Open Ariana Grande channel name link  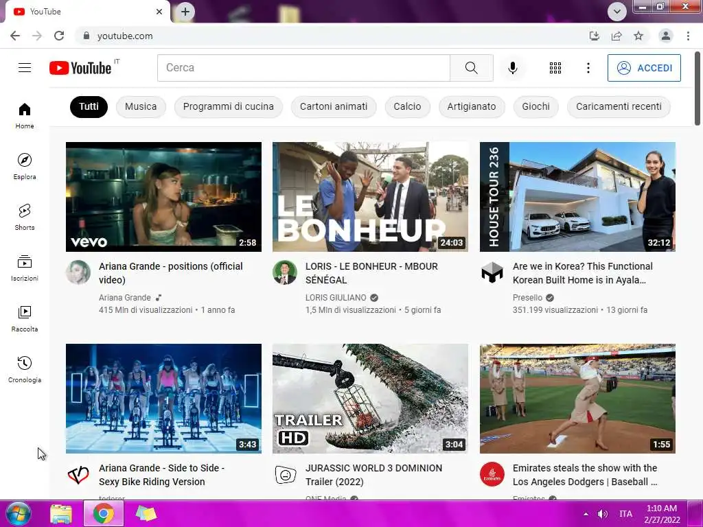pos(125,298)
